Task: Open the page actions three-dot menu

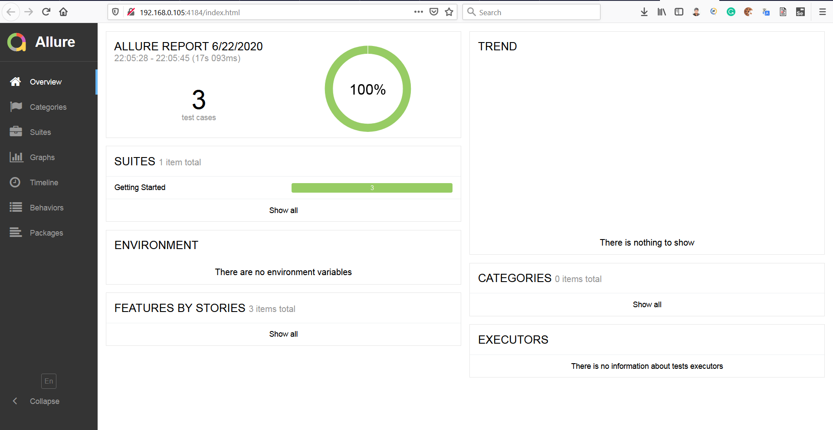Action: click(419, 12)
